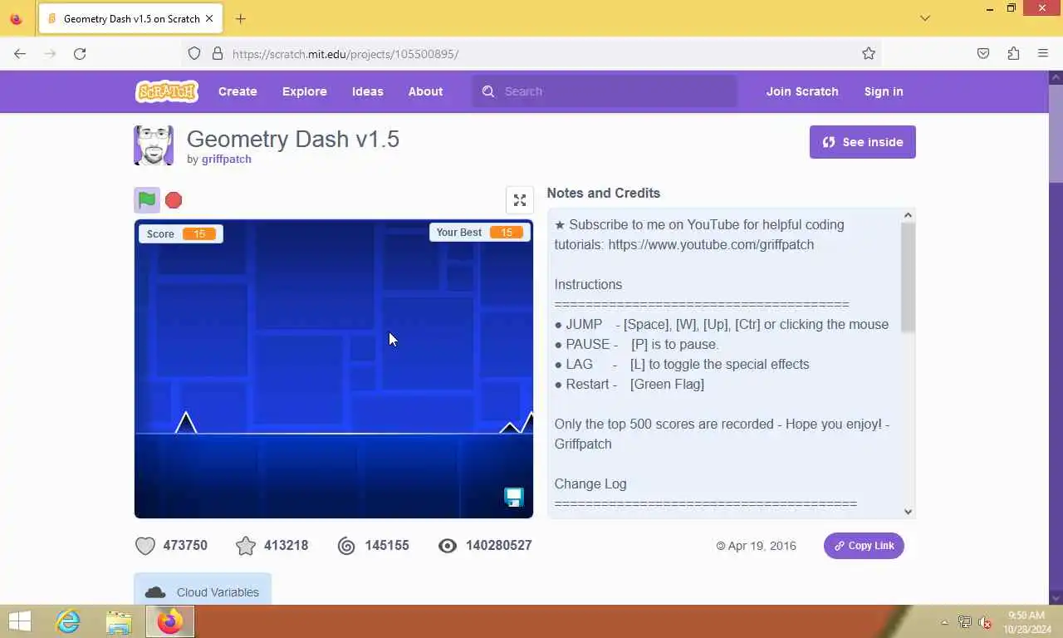Viewport: 1063px width, 638px height.
Task: Select the Geometry Dash v1.5 browser tab
Action: [131, 18]
